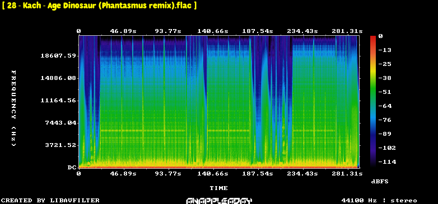This screenshot has height=204, width=438.
Task: Click the TIME axis label
Action: tap(219, 188)
